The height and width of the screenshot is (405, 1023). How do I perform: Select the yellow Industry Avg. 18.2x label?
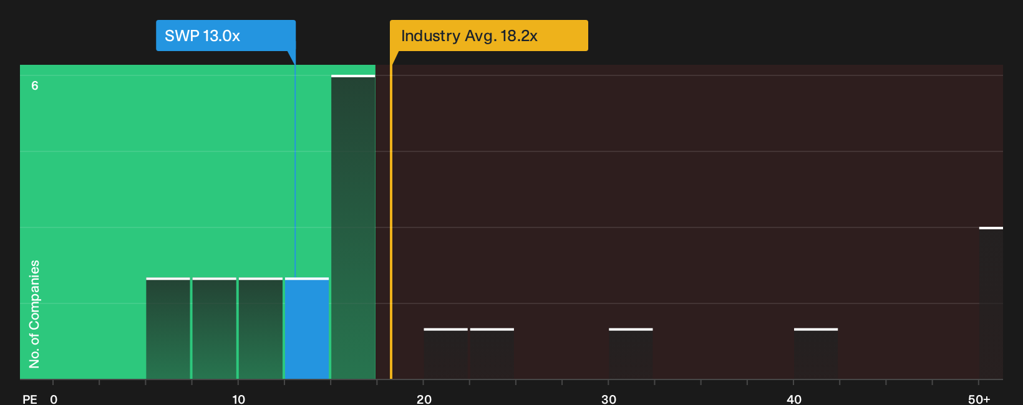pos(489,36)
